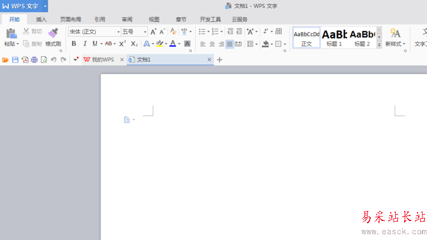Redo the last action
This screenshot has width=427, height=240.
[63, 60]
